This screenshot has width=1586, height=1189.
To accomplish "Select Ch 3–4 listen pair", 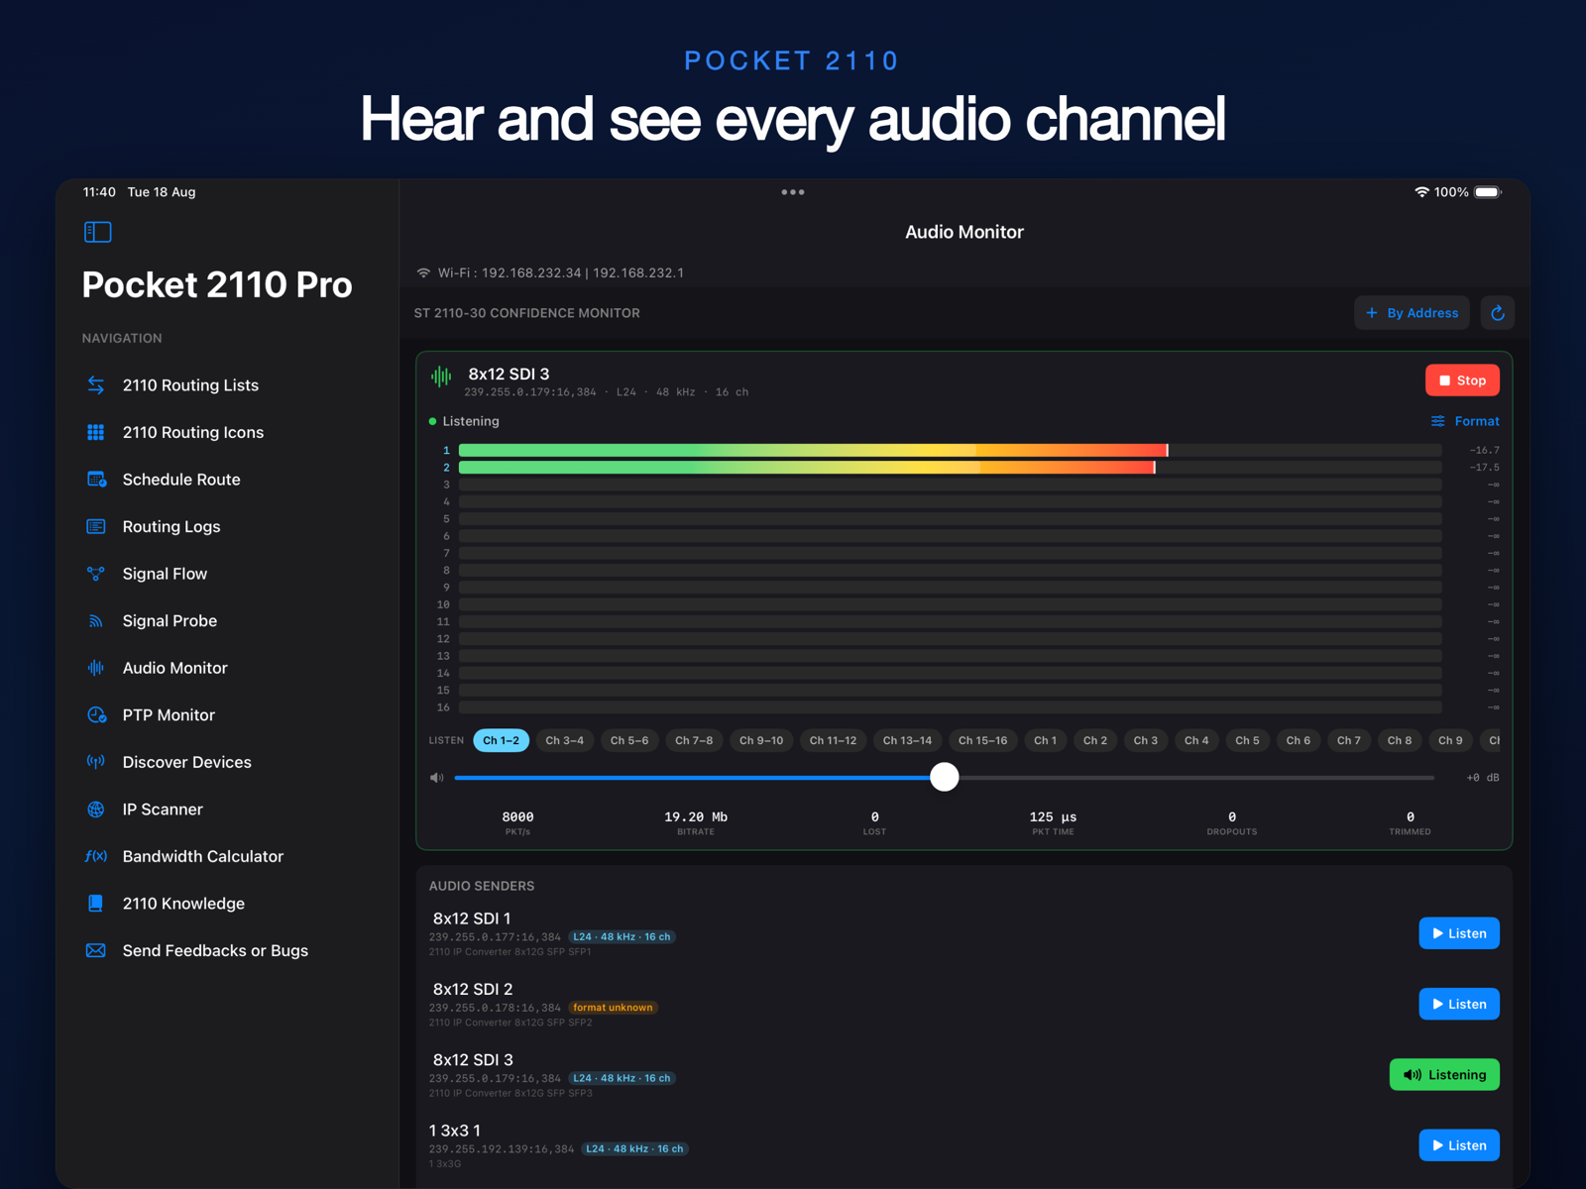I will 565,740.
